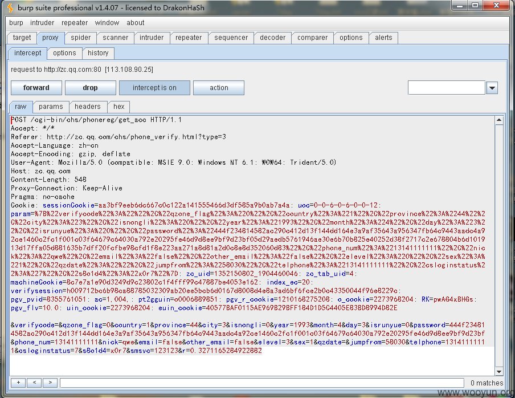
Task: Minimize the Burp Suite window
Action: tap(460, 6)
